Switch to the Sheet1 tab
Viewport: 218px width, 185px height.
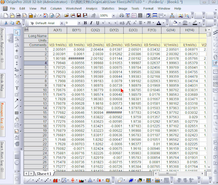[44, 174]
